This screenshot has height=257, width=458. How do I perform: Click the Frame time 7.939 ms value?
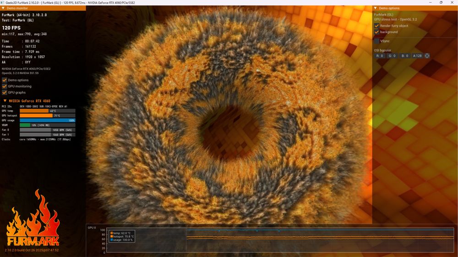point(32,52)
